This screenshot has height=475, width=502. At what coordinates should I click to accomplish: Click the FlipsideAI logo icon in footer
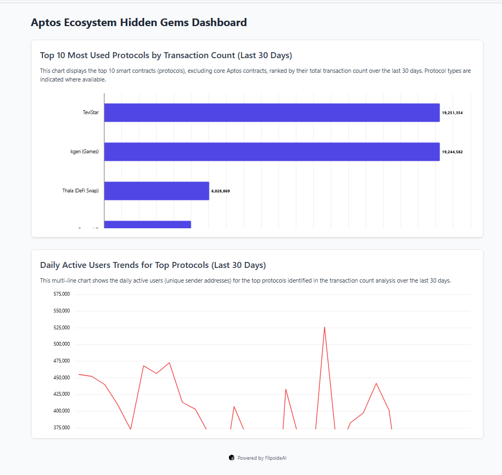[232, 458]
